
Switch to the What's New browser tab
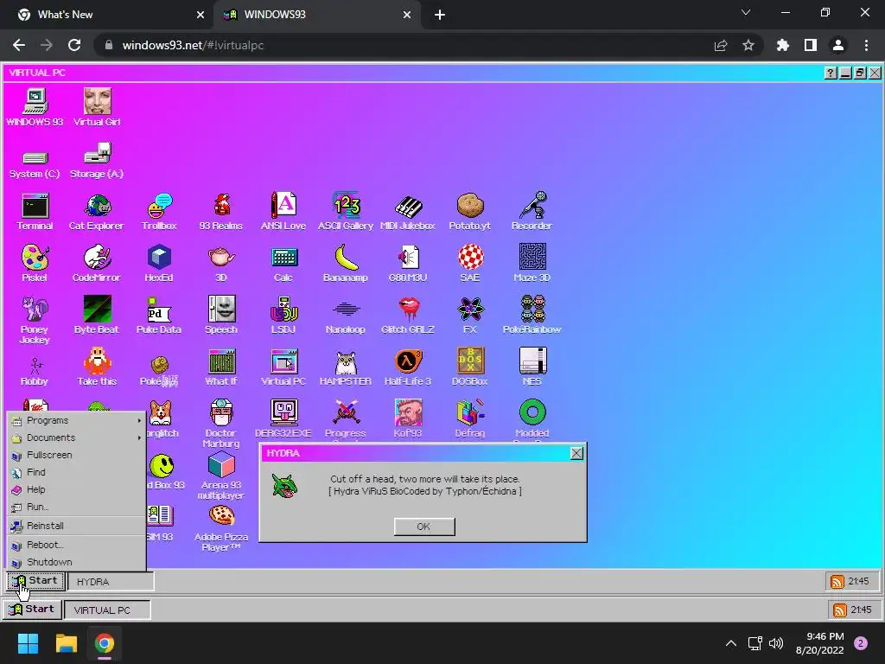[106, 15]
